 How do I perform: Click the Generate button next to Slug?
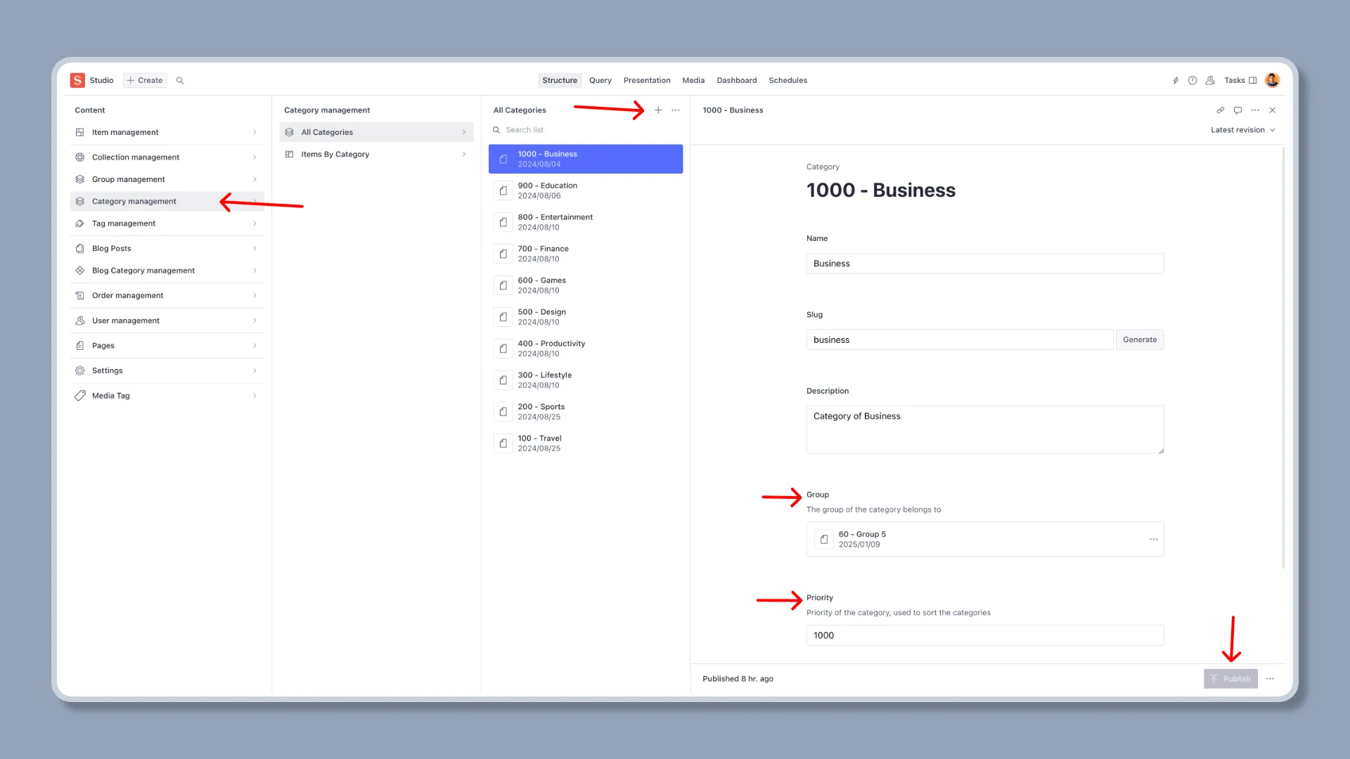1140,339
